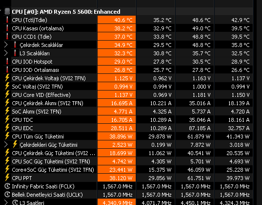Click the 48.8 °C maximum CCD1 value
Image resolution: width=262 pixels, height=205 pixels.
coord(202,37)
